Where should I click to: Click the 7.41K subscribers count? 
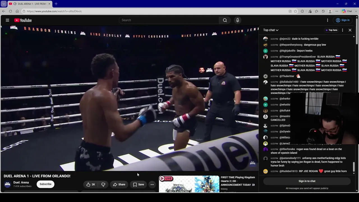point(22,186)
